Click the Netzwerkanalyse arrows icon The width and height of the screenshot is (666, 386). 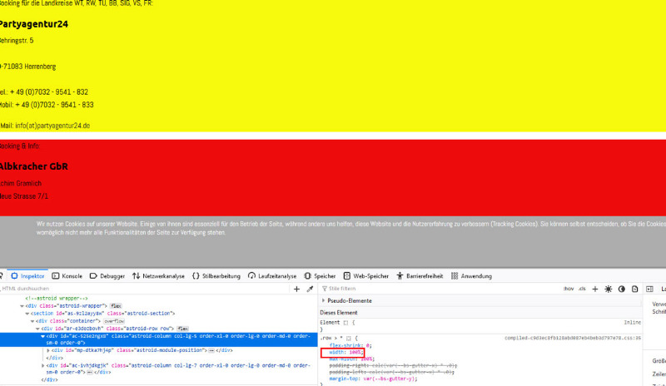pos(136,276)
